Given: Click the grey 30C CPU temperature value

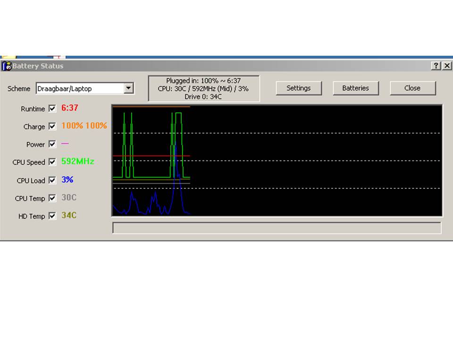Looking at the screenshot, I should [x=69, y=197].
